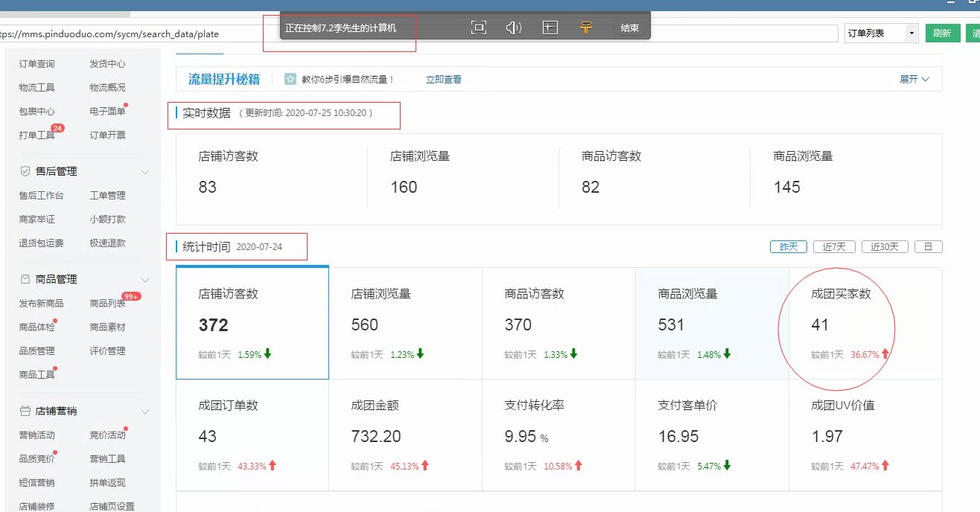Viewport: 980px width, 512px height.
Task: Open 小额打款 in sidebar
Action: click(x=107, y=220)
